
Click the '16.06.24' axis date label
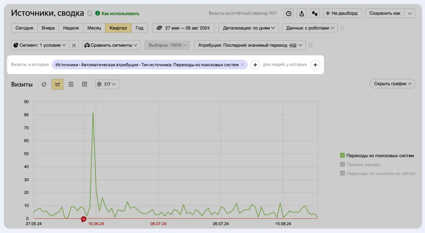point(96,224)
